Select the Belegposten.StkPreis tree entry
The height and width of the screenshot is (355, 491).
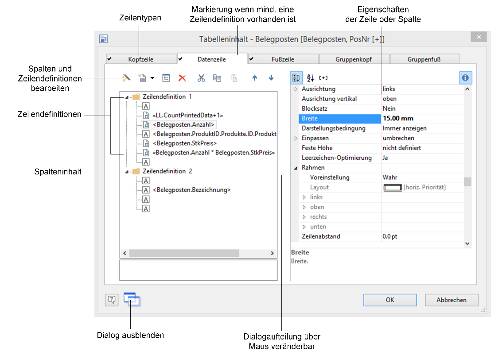point(184,143)
